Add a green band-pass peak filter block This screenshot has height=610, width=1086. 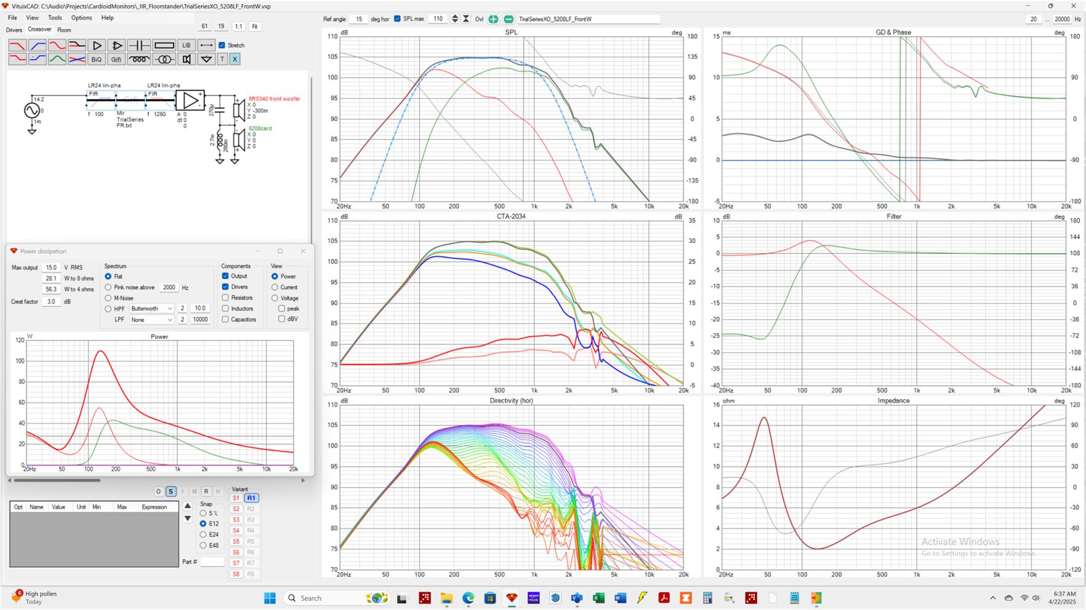(57, 59)
